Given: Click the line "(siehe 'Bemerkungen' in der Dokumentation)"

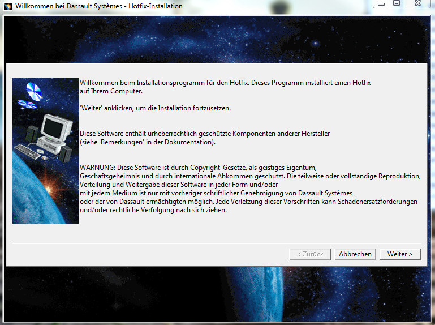Looking at the screenshot, I should click(148, 142).
